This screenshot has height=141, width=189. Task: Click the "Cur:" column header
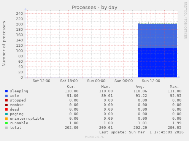coord(71,87)
